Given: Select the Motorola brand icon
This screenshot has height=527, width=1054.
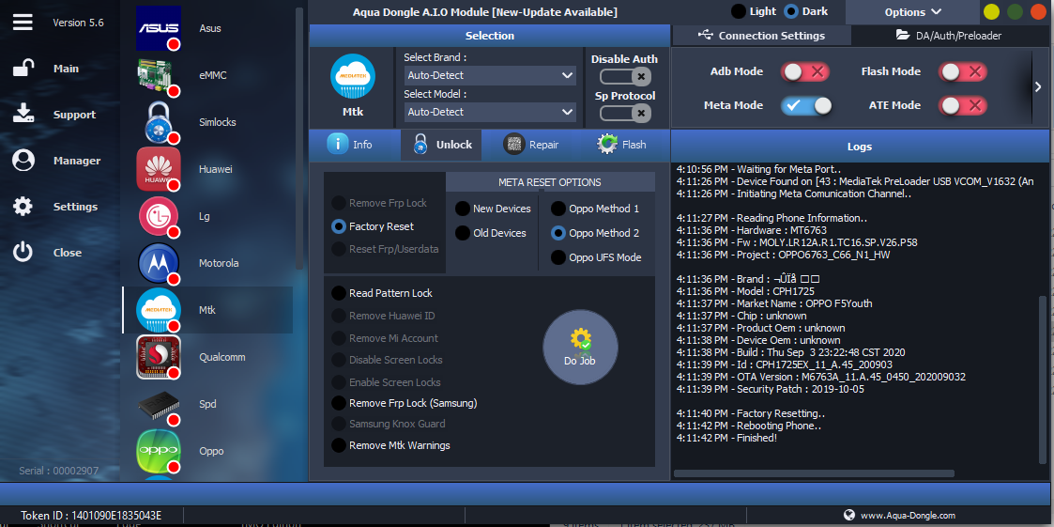Looking at the screenshot, I should click(x=159, y=263).
